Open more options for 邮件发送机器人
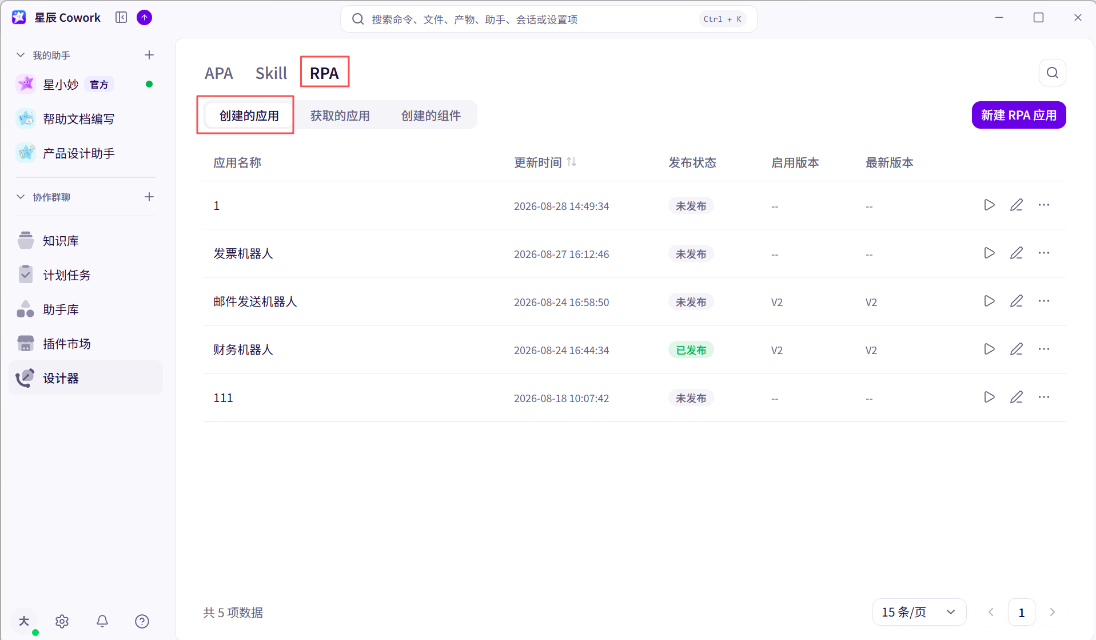Viewport: 1096px width, 640px height. (1043, 301)
